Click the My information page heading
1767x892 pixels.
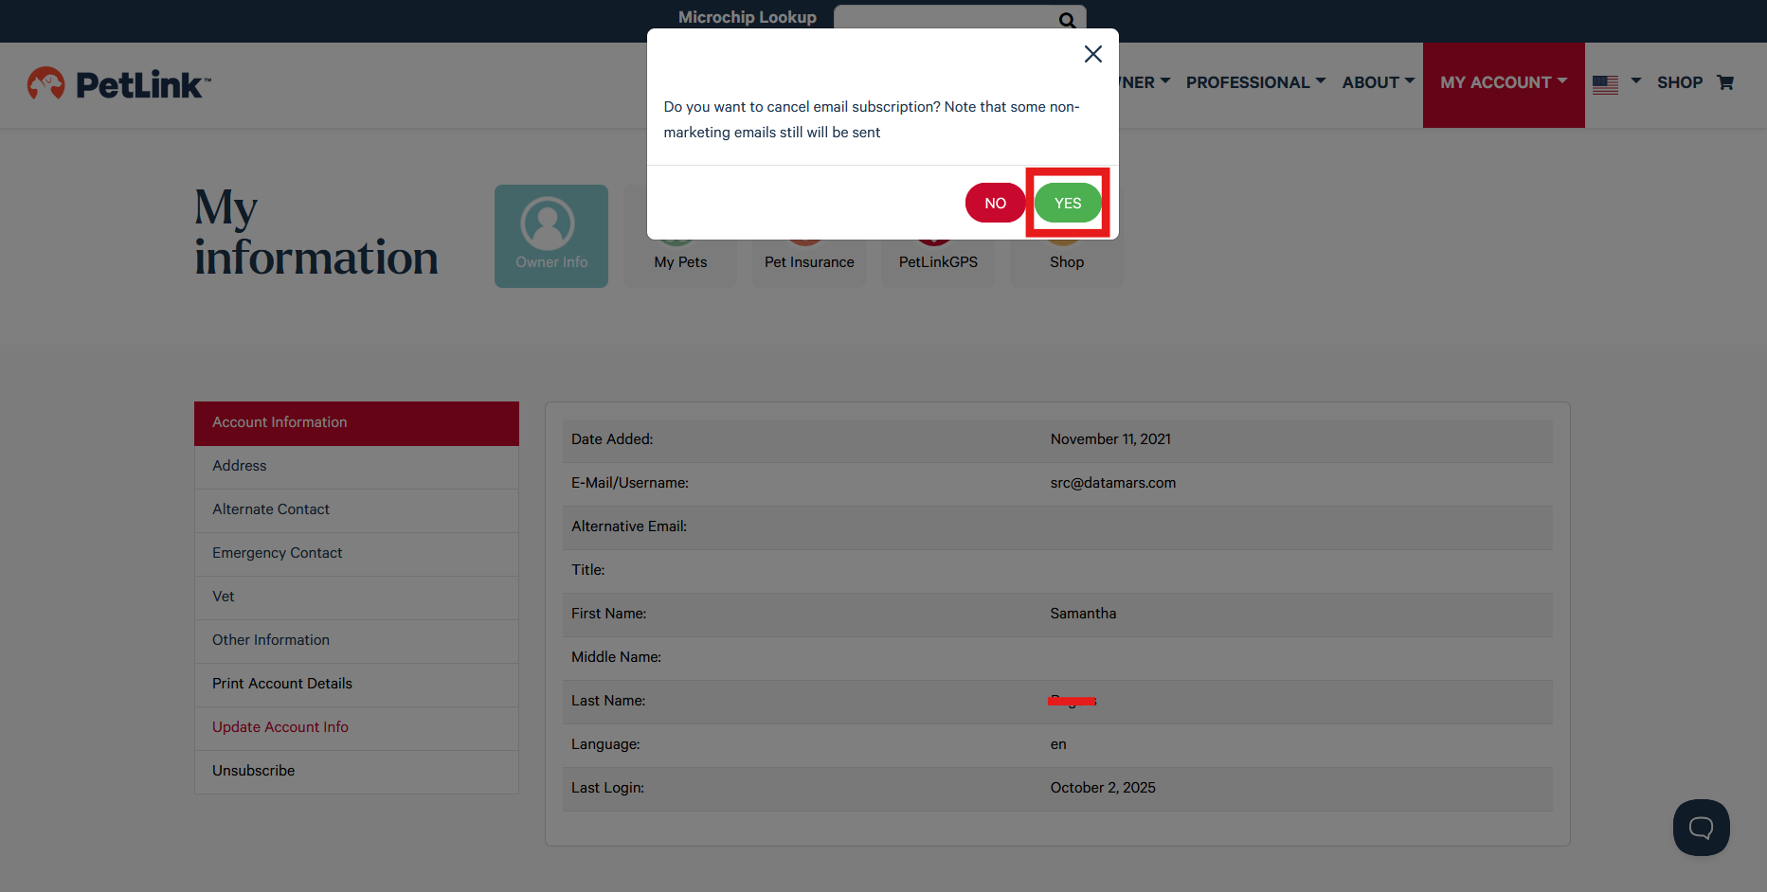point(316,233)
